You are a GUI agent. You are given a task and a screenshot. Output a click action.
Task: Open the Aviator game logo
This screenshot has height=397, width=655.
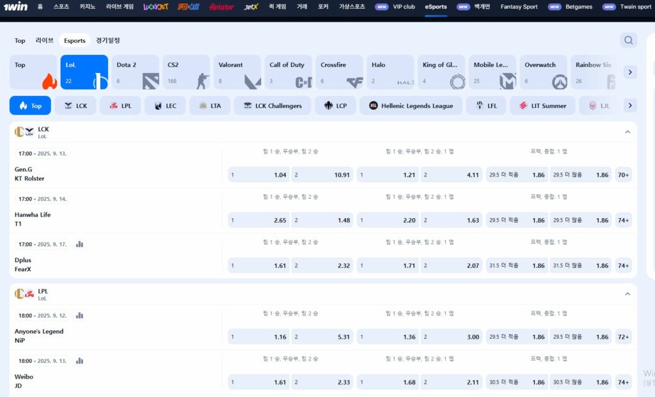click(221, 6)
